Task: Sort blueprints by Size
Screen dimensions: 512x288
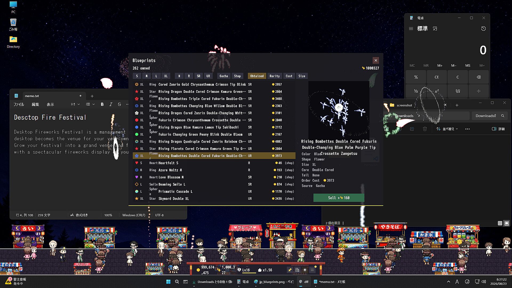Action: click(302, 76)
